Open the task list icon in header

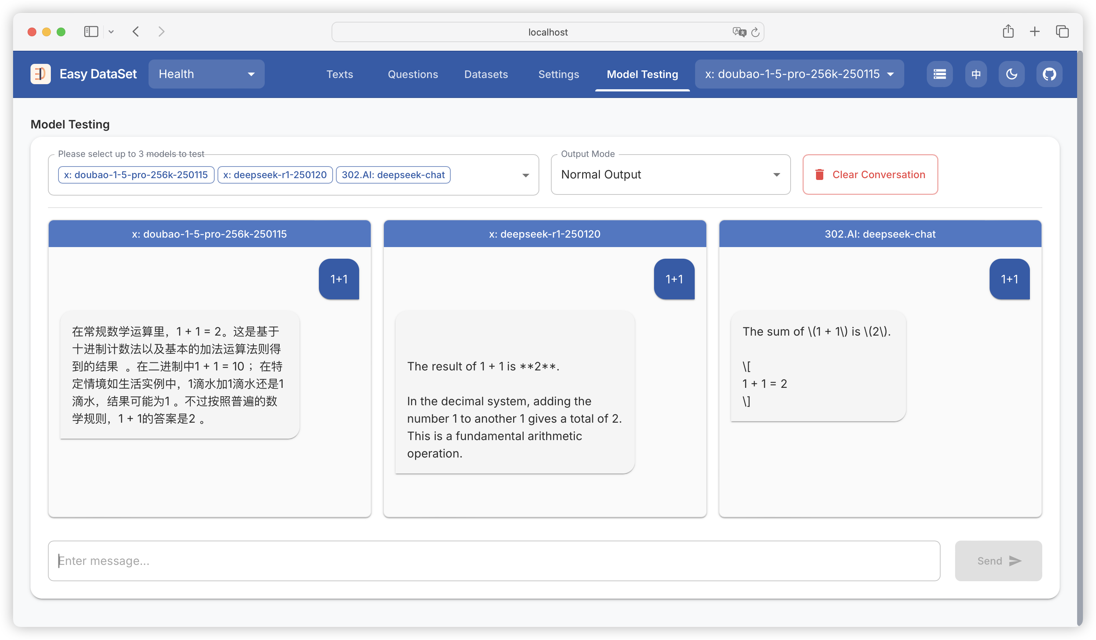click(939, 74)
